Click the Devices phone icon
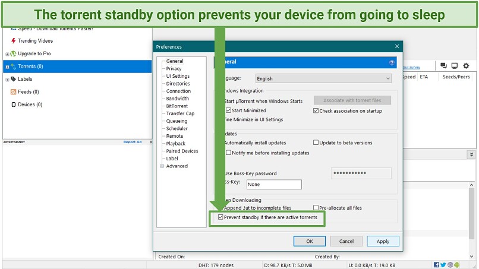The height and width of the screenshot is (269, 479). pyautogui.click(x=14, y=105)
